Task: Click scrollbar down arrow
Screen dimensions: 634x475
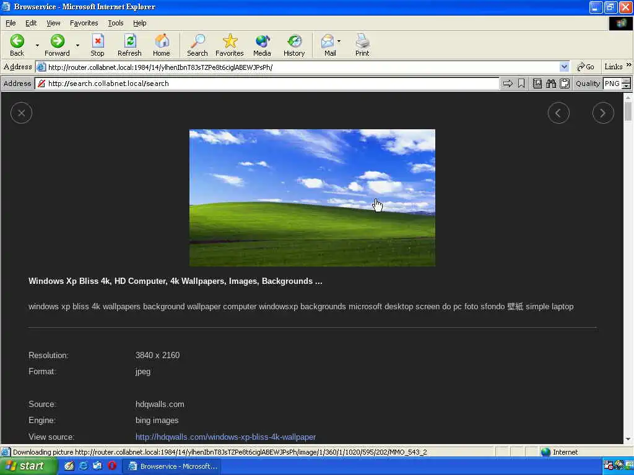Action: (x=628, y=439)
